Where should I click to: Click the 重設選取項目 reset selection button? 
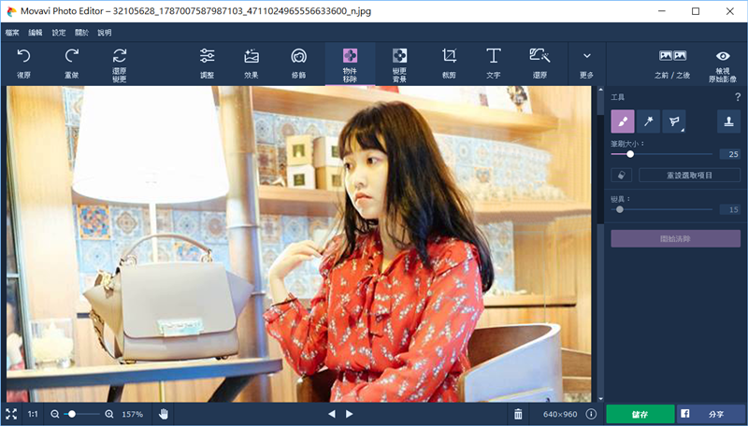pyautogui.click(x=689, y=175)
